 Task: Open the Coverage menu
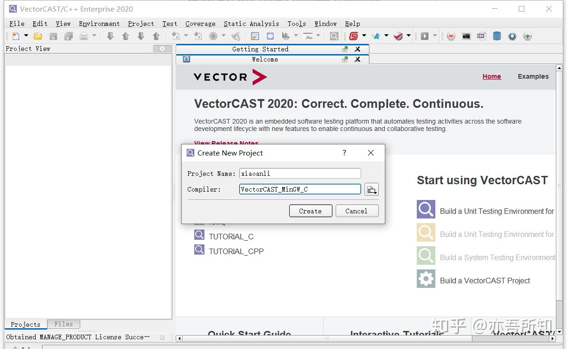tap(200, 24)
